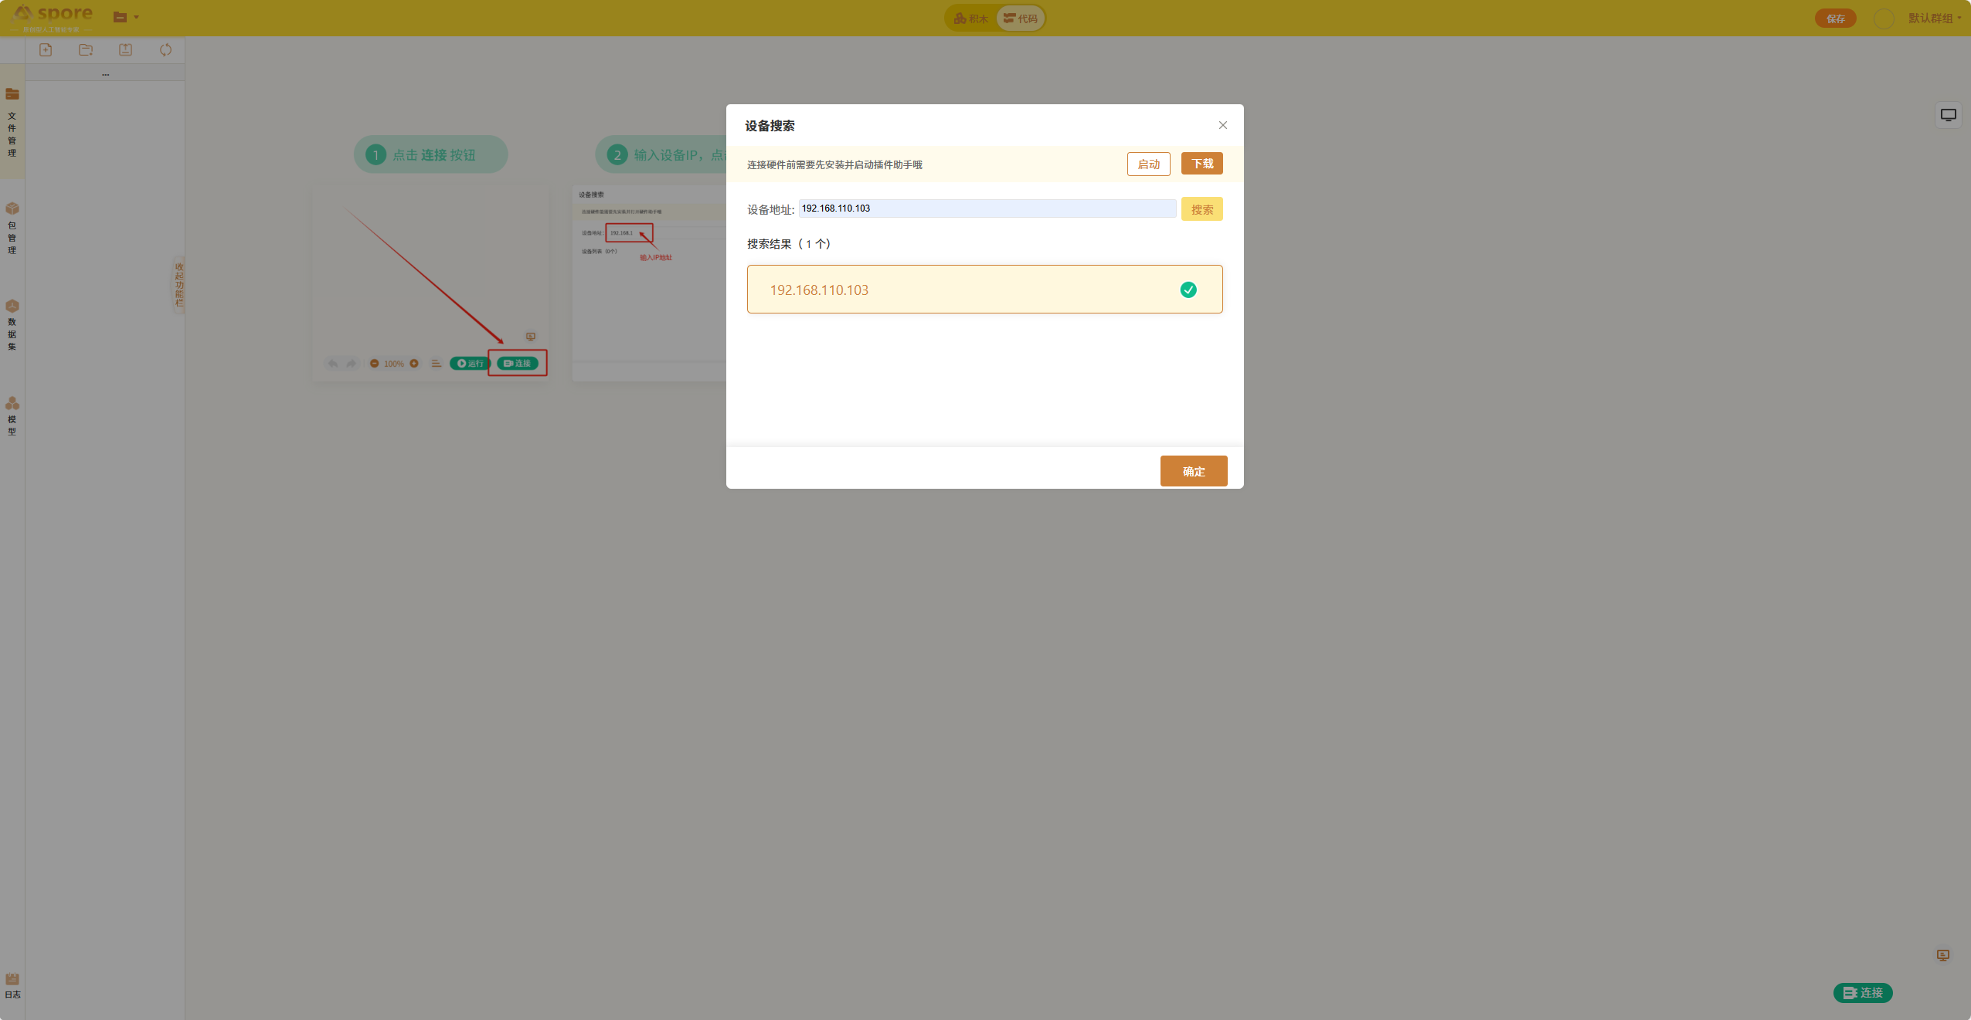Viewport: 1971px width, 1020px height.
Task: Click 下载 plugin helper button
Action: (x=1201, y=164)
